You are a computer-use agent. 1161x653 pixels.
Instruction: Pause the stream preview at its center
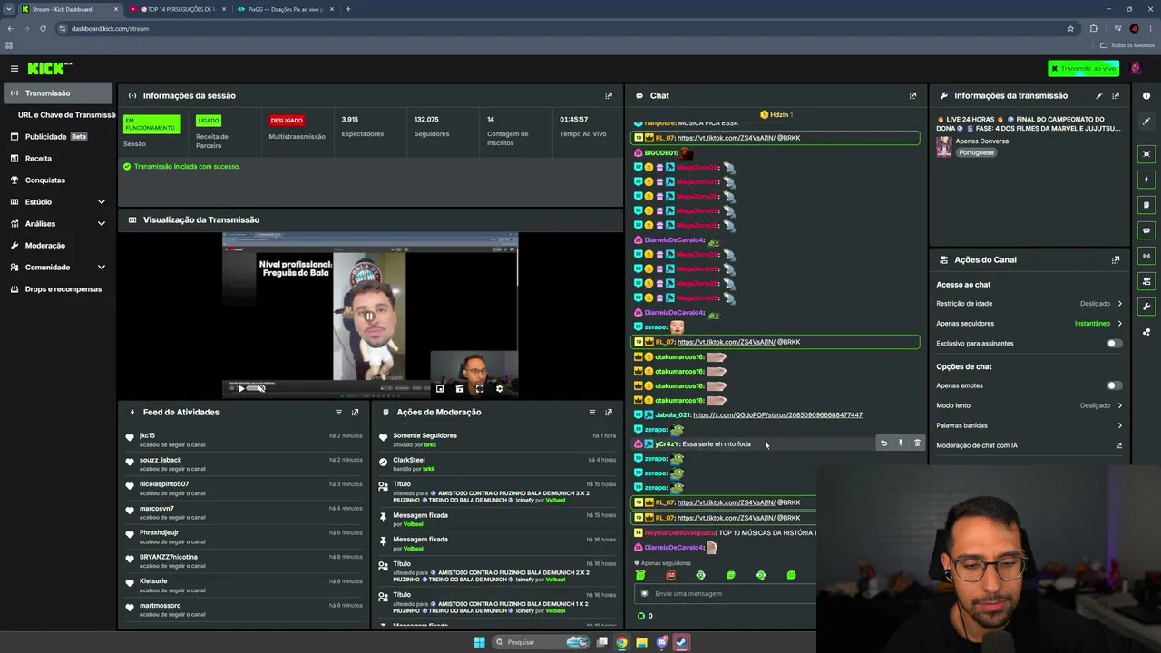pyautogui.click(x=370, y=316)
